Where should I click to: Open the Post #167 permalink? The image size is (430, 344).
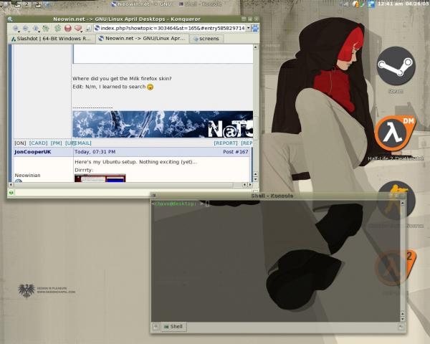[x=235, y=152]
